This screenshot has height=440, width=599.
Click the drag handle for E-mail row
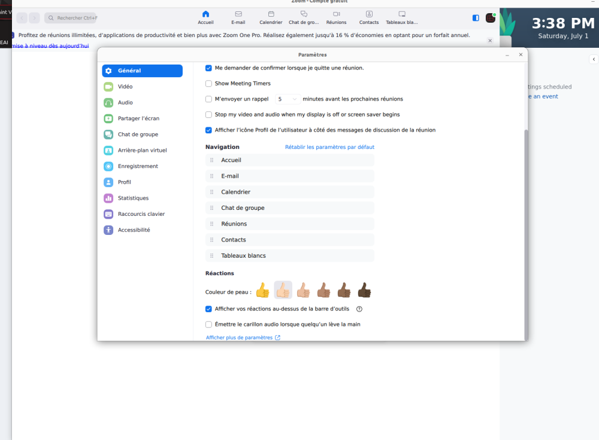coord(211,176)
